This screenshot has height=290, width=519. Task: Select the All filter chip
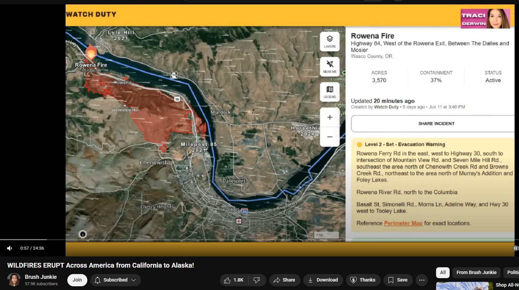[x=443, y=272]
